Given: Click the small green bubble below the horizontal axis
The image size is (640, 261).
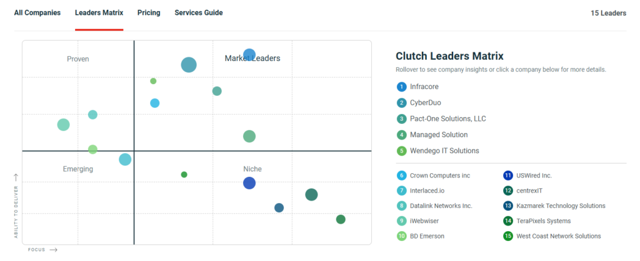Looking at the screenshot, I should [184, 174].
